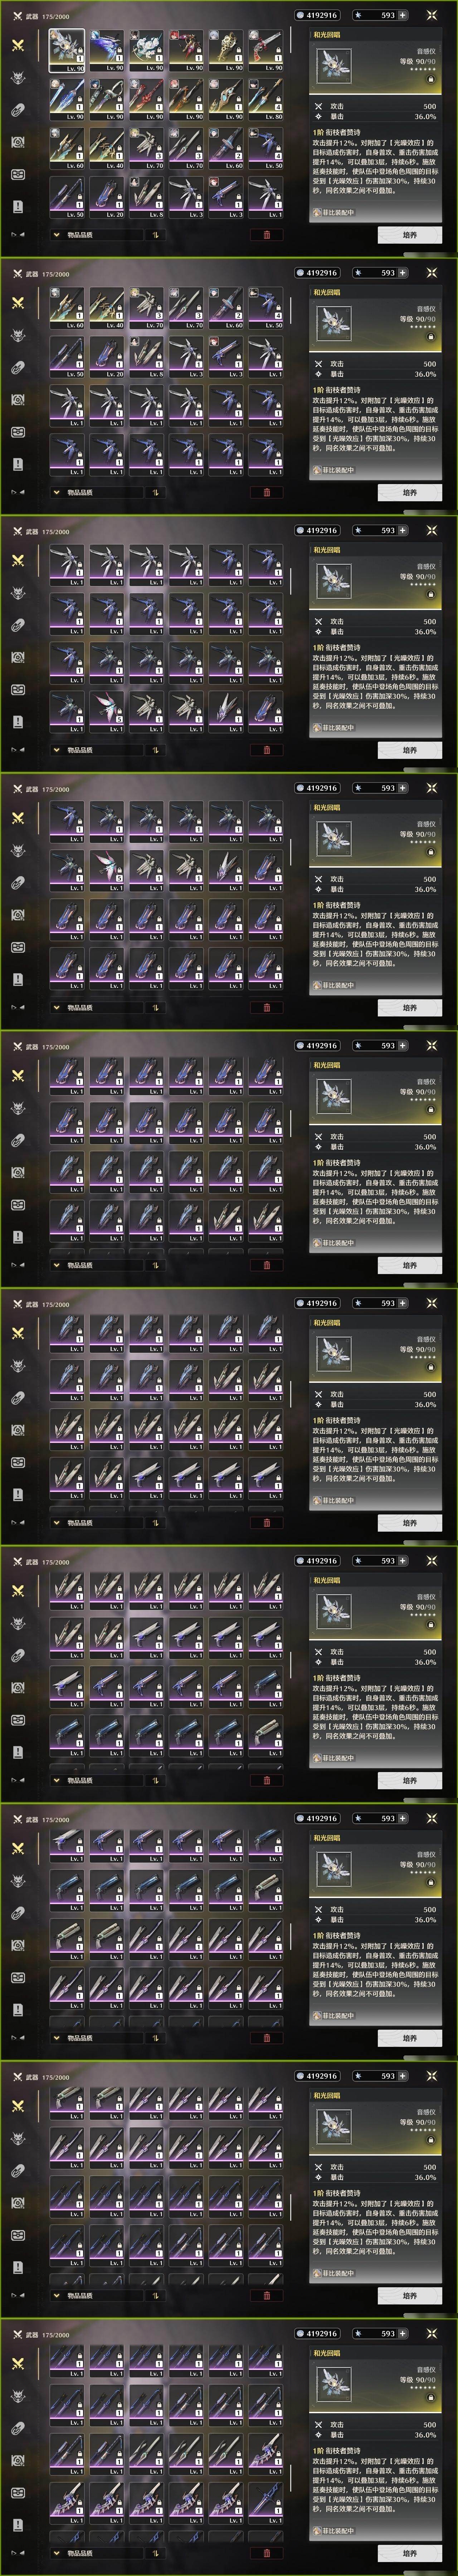Open the exclamation-mark quest items category in topmost sidebar
The width and height of the screenshot is (458, 2576).
(18, 206)
